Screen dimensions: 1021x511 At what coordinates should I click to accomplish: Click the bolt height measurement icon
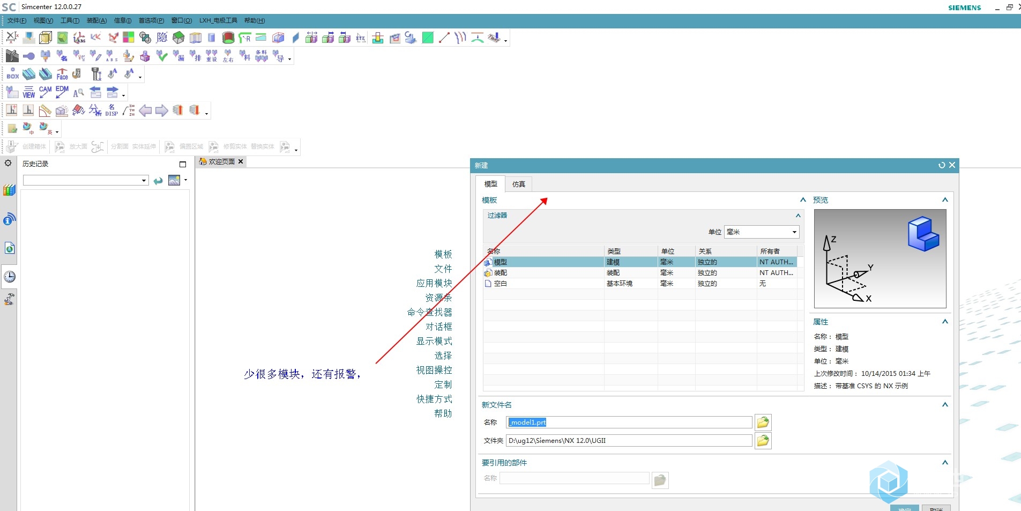(x=96, y=74)
